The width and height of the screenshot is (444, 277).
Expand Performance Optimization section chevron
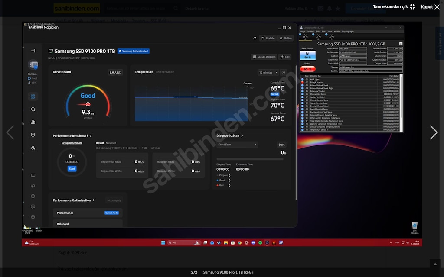94,200
